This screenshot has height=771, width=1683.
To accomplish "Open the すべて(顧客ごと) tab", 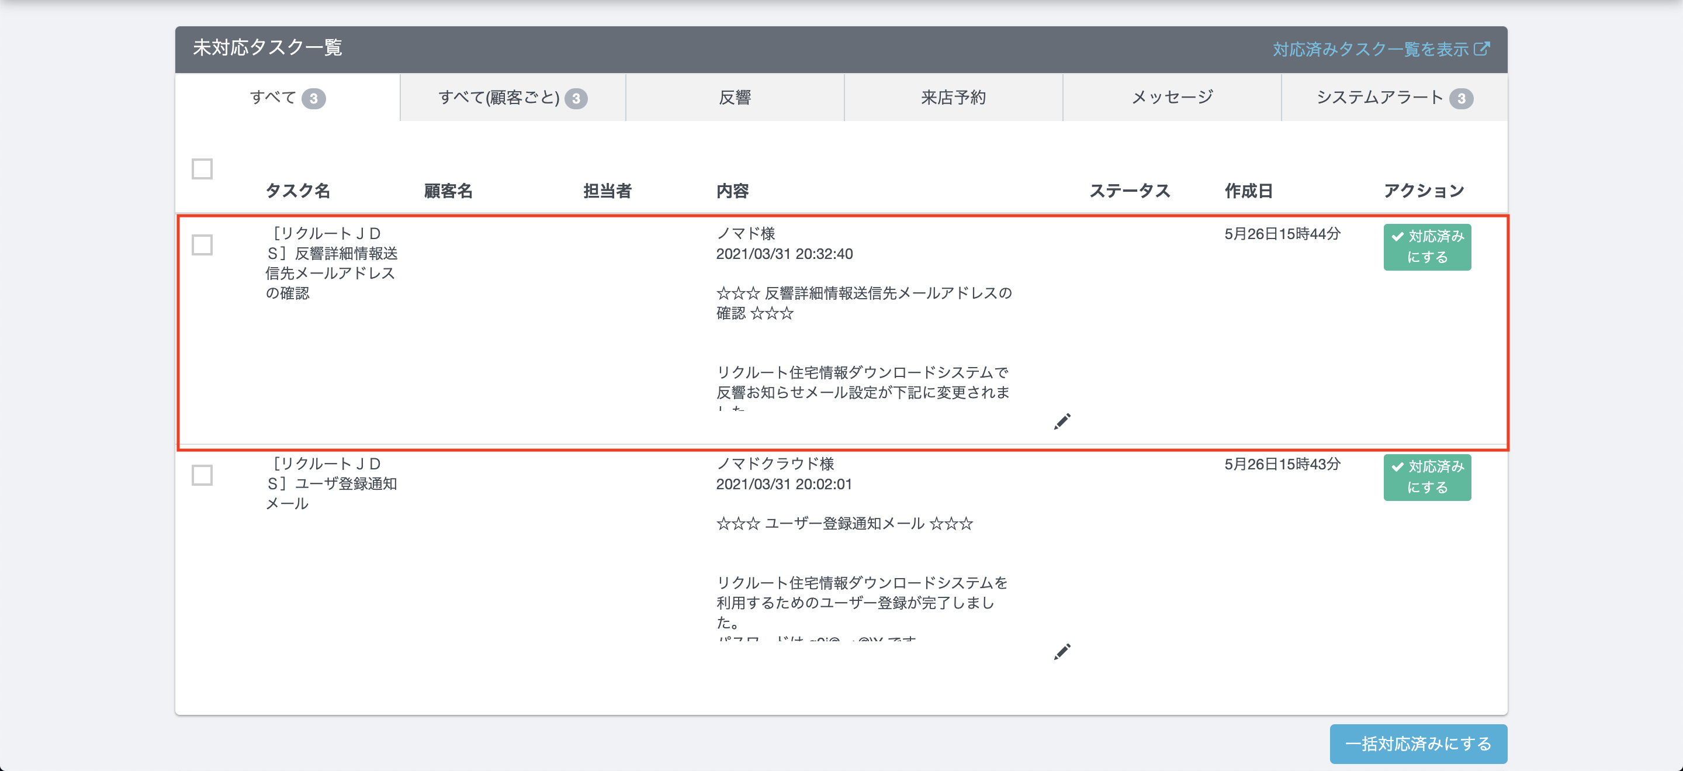I will click(513, 98).
